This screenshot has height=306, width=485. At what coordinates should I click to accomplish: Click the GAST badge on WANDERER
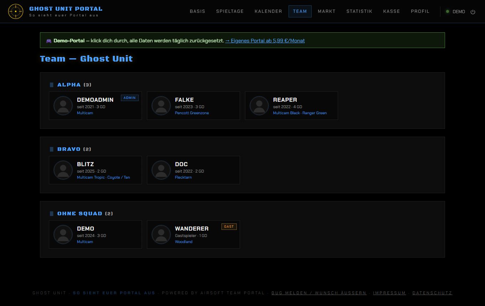tap(229, 227)
